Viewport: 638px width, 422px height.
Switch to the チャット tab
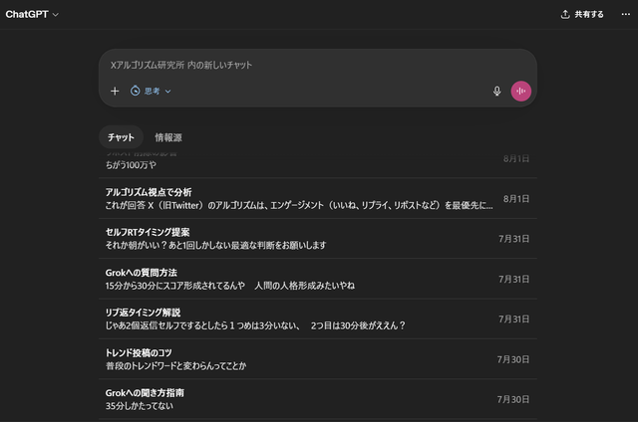point(121,137)
